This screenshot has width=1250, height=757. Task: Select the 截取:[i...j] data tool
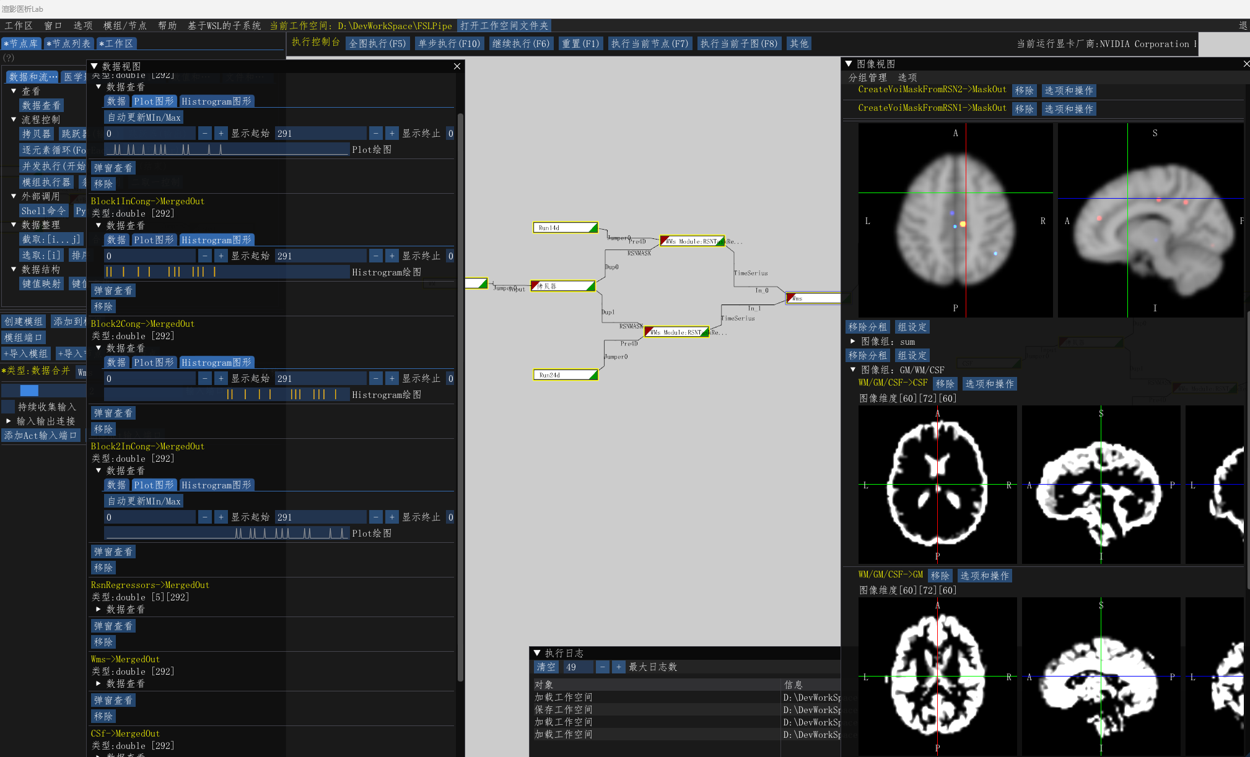52,239
